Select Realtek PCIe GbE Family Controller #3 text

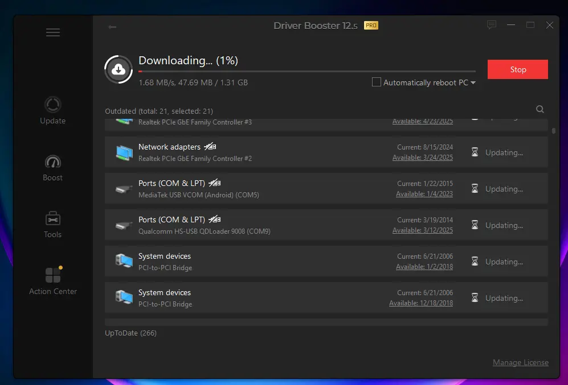coord(195,122)
